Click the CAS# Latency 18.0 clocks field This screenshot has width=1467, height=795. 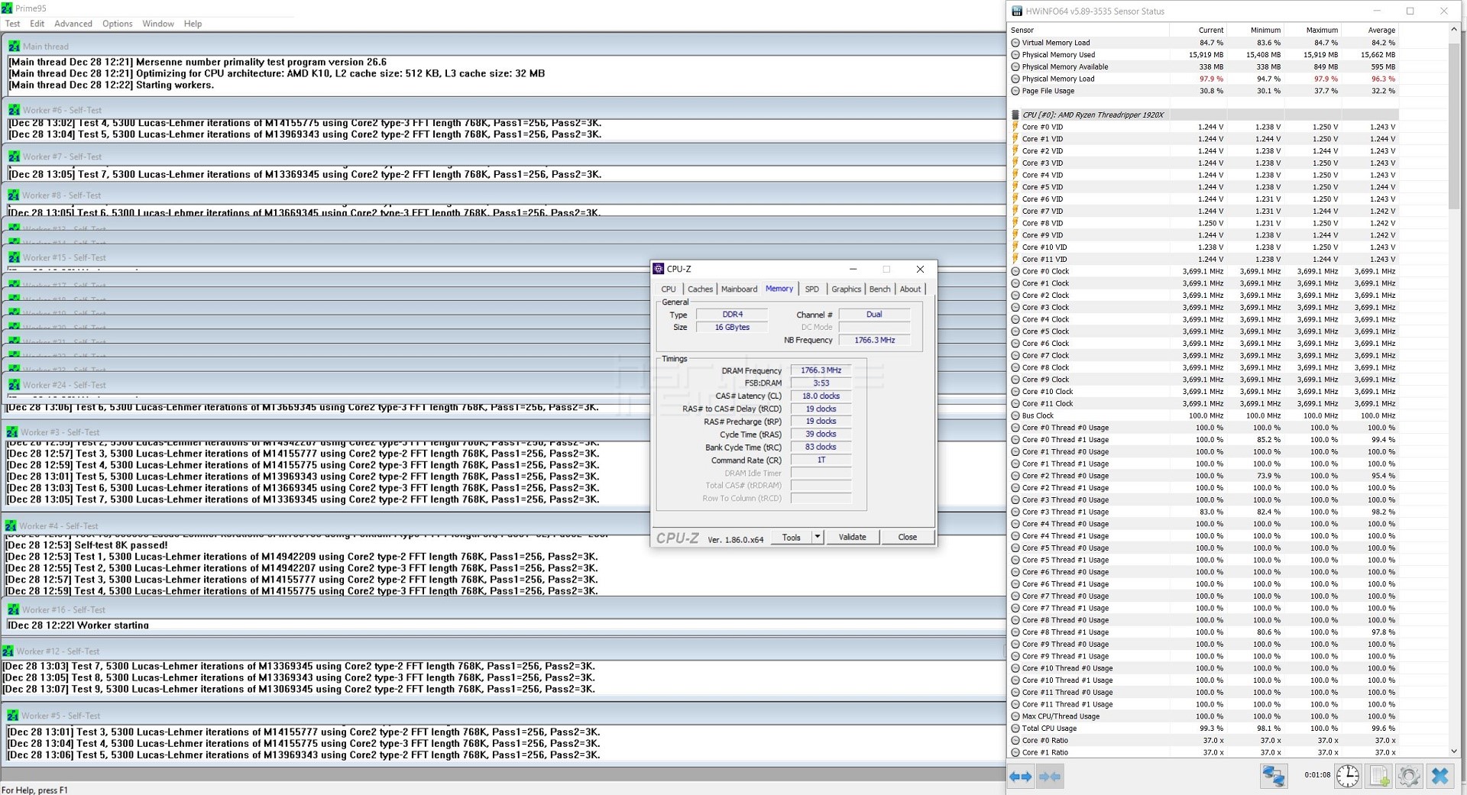[x=821, y=396]
